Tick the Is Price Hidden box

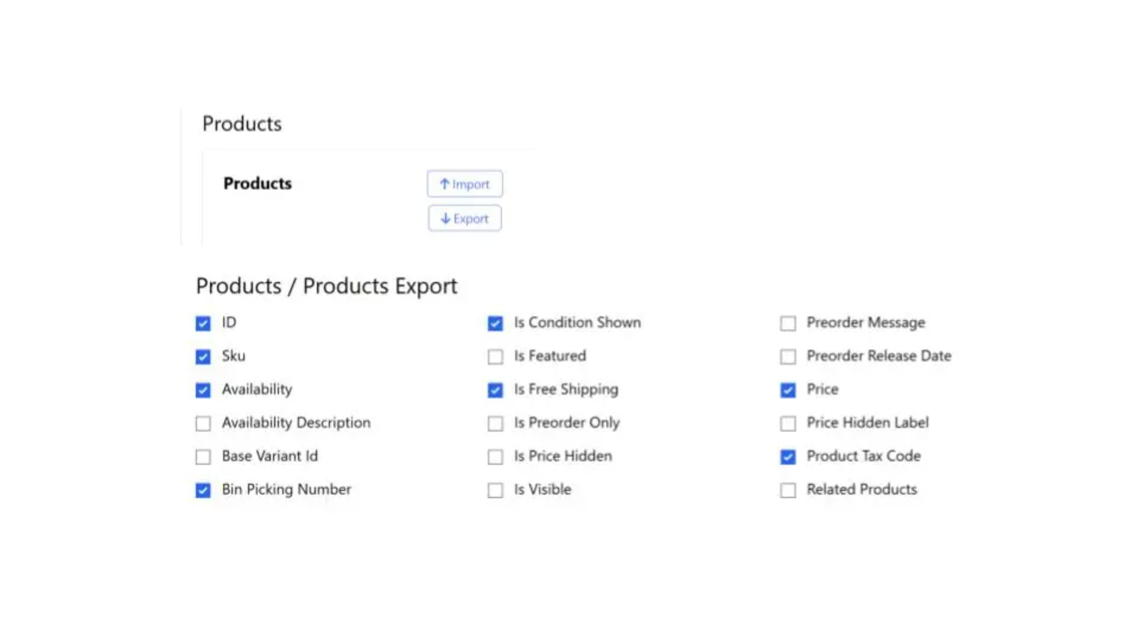tap(495, 457)
